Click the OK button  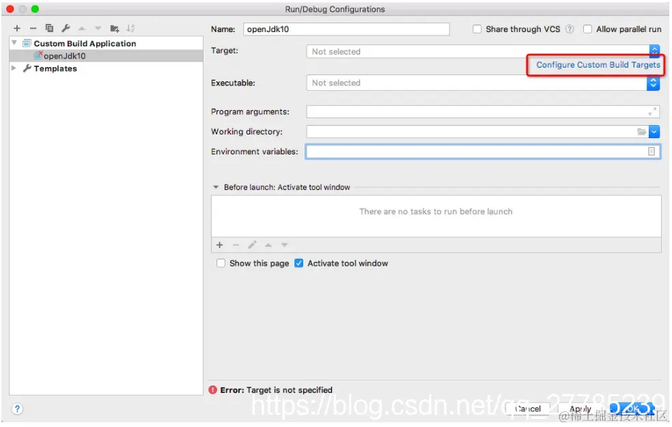point(632,409)
